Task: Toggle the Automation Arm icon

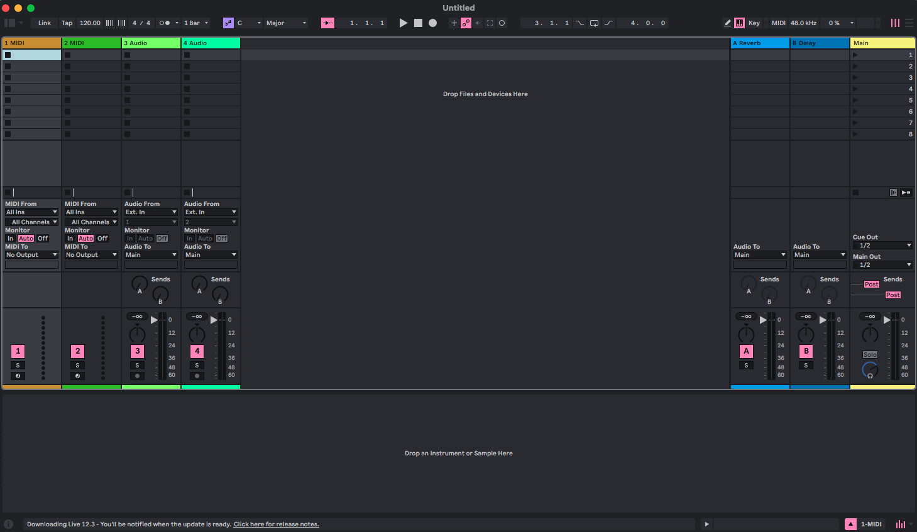Action: (467, 23)
